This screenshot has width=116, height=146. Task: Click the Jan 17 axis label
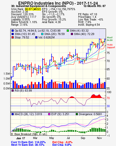[21, 138]
